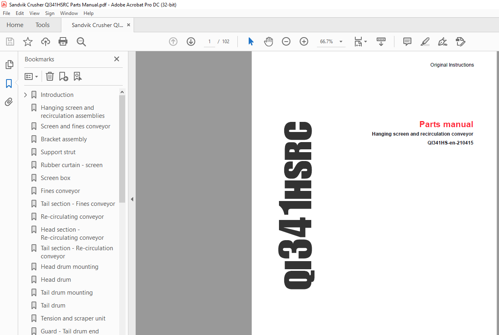Open Page Thumbnails side panel
The width and height of the screenshot is (499, 335).
pos(9,65)
